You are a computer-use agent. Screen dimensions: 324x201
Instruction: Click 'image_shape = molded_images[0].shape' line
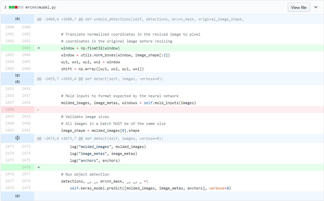[100, 130]
